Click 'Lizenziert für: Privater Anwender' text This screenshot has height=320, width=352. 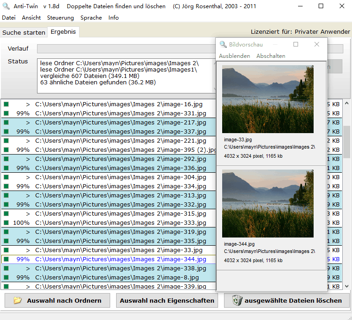[300, 32]
